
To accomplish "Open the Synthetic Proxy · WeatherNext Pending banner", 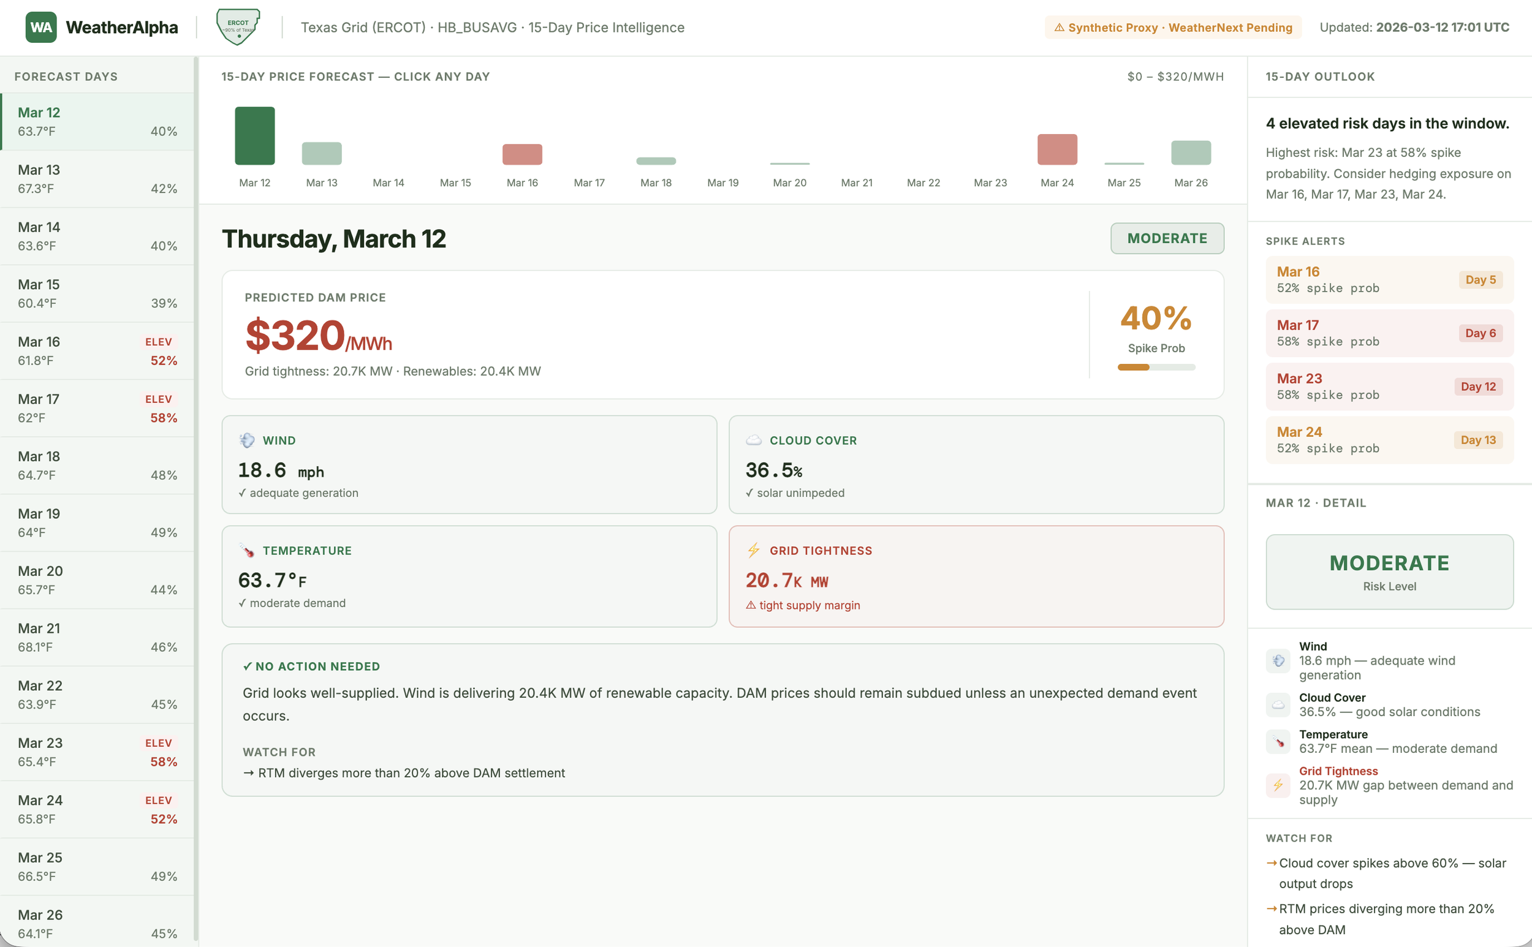I will (x=1172, y=28).
